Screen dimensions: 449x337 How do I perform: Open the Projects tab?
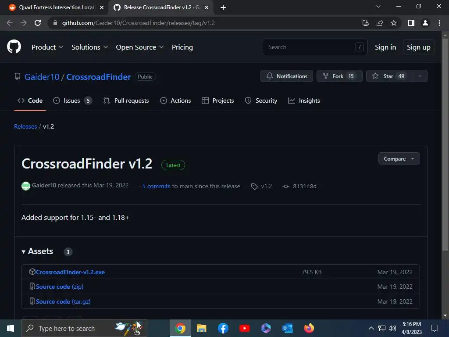coord(217,100)
